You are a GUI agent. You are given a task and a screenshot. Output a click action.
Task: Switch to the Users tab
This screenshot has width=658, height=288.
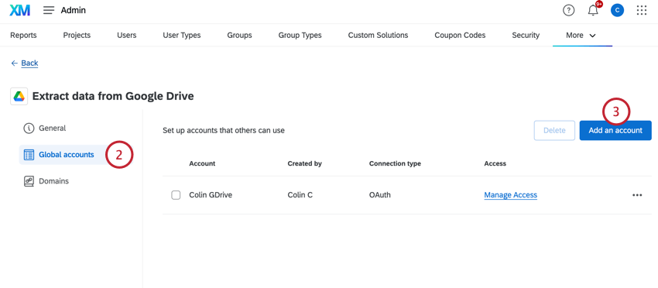pyautogui.click(x=127, y=36)
